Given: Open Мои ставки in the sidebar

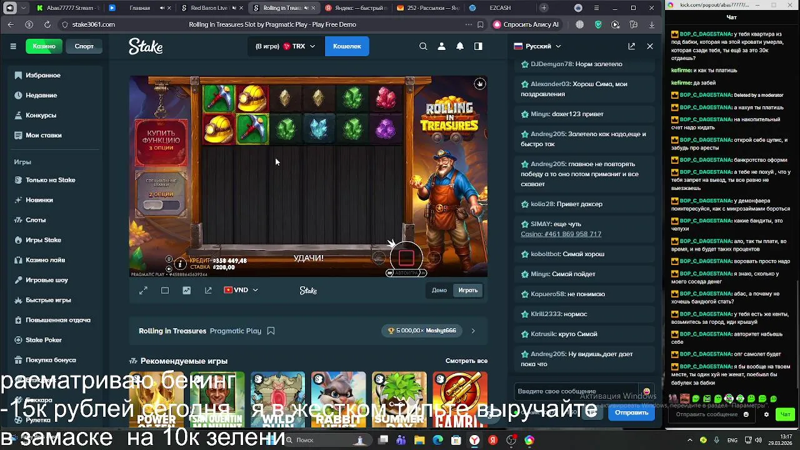Looking at the screenshot, I should click(56, 135).
